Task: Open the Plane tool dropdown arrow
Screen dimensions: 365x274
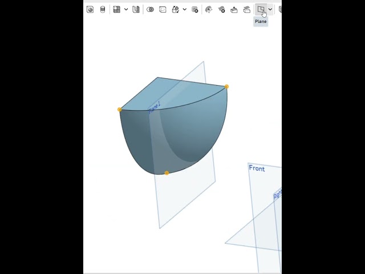Action: [270, 10]
